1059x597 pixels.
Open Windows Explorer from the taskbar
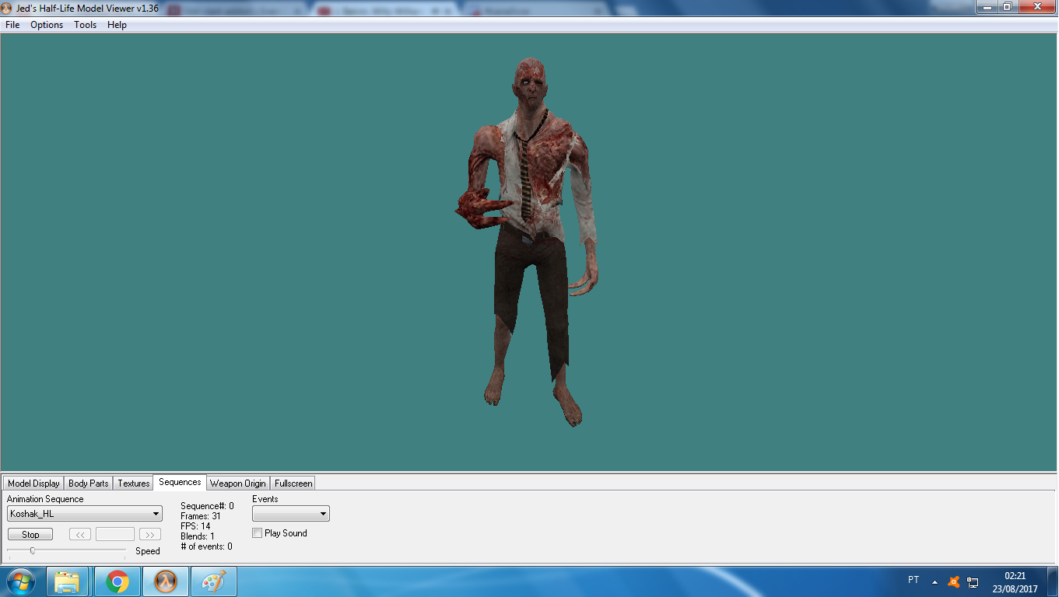tap(67, 581)
